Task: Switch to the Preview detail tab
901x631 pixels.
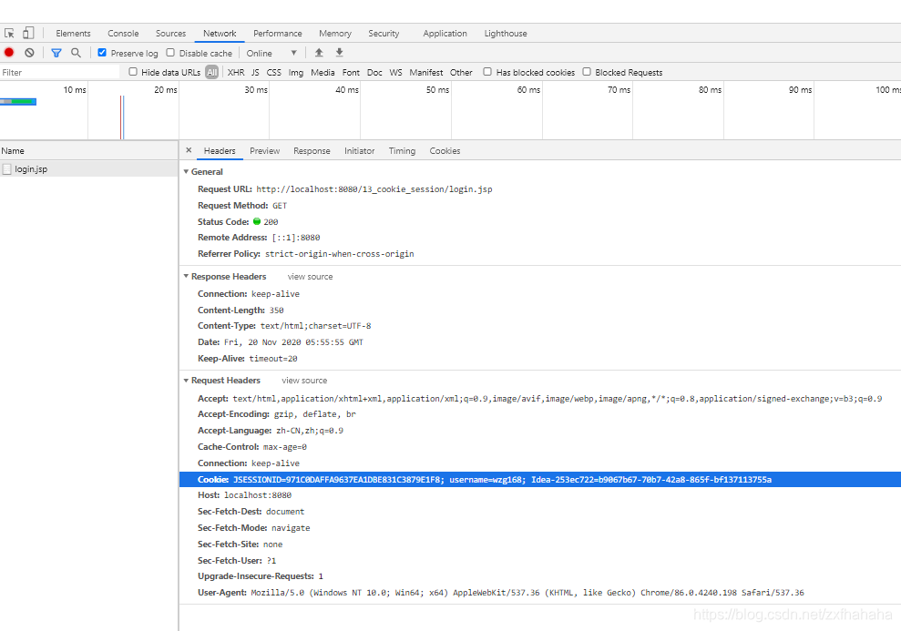Action: tap(265, 150)
